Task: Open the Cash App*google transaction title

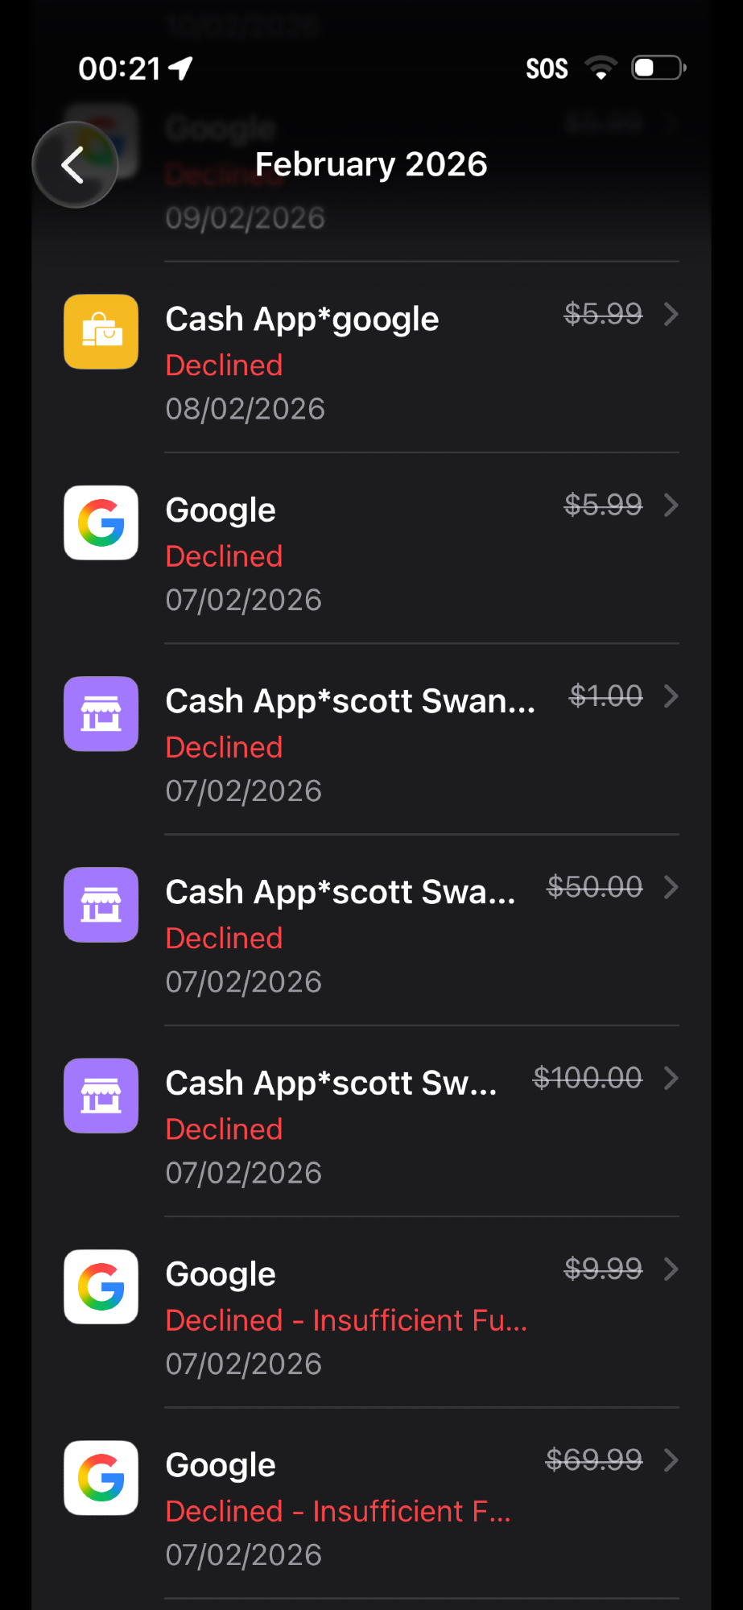Action: coord(302,320)
